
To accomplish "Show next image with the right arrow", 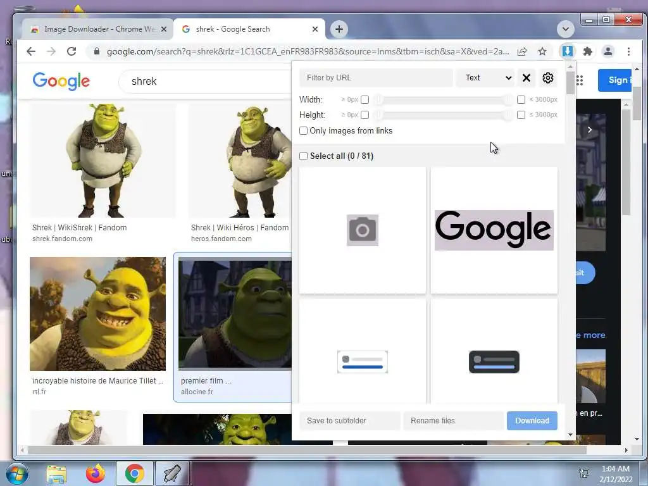I will (x=590, y=130).
